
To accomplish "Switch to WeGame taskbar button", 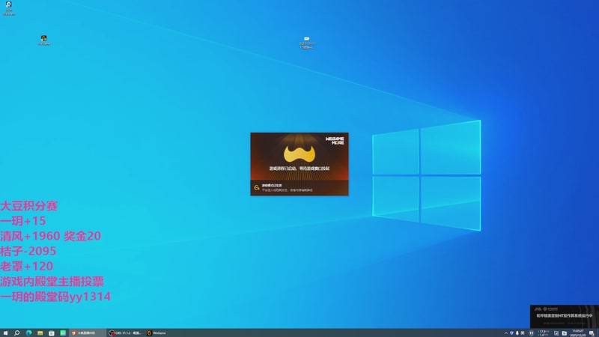I will click(x=157, y=333).
